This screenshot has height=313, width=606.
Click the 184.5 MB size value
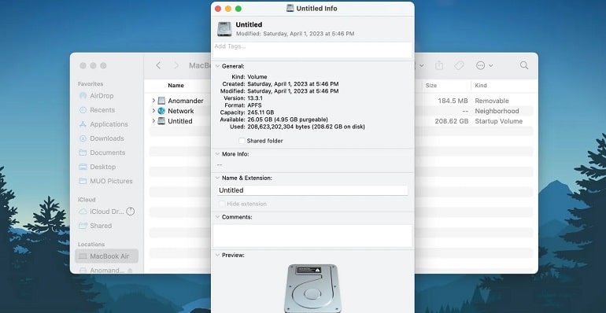point(453,101)
